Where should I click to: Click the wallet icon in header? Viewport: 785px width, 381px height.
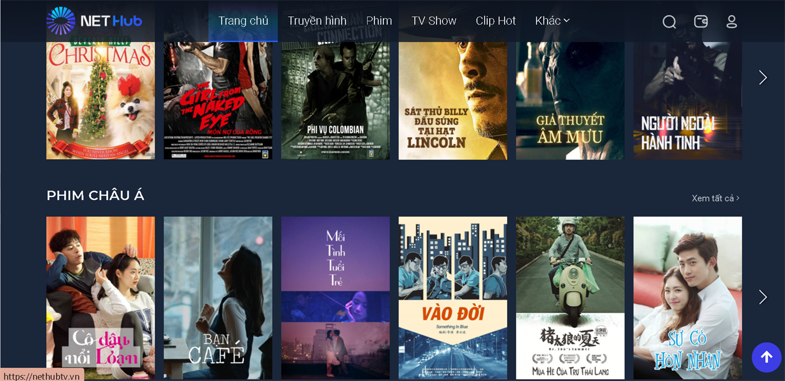coord(701,22)
